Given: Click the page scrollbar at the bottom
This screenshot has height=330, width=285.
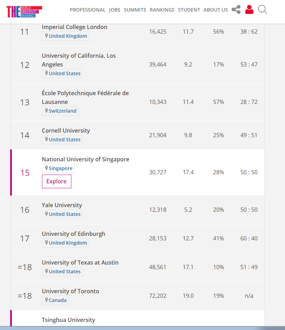Looking at the screenshot, I should click(x=142, y=328).
